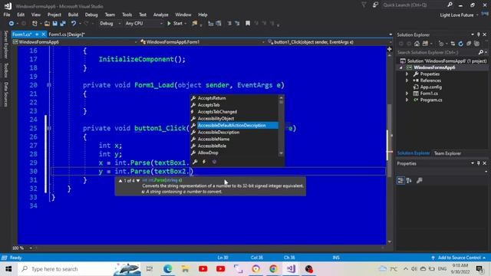Click the Categorized button in Properties panel
The image size is (491, 276).
point(400,181)
